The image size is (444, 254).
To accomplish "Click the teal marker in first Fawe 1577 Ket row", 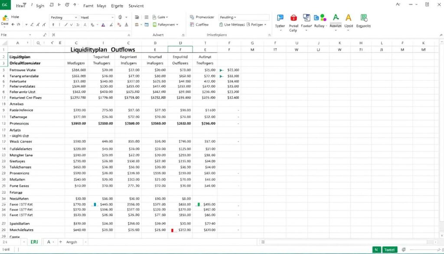I will pyautogui.click(x=95, y=205).
